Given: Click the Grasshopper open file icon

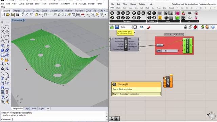Looking at the screenshot, I should tap(112, 27).
